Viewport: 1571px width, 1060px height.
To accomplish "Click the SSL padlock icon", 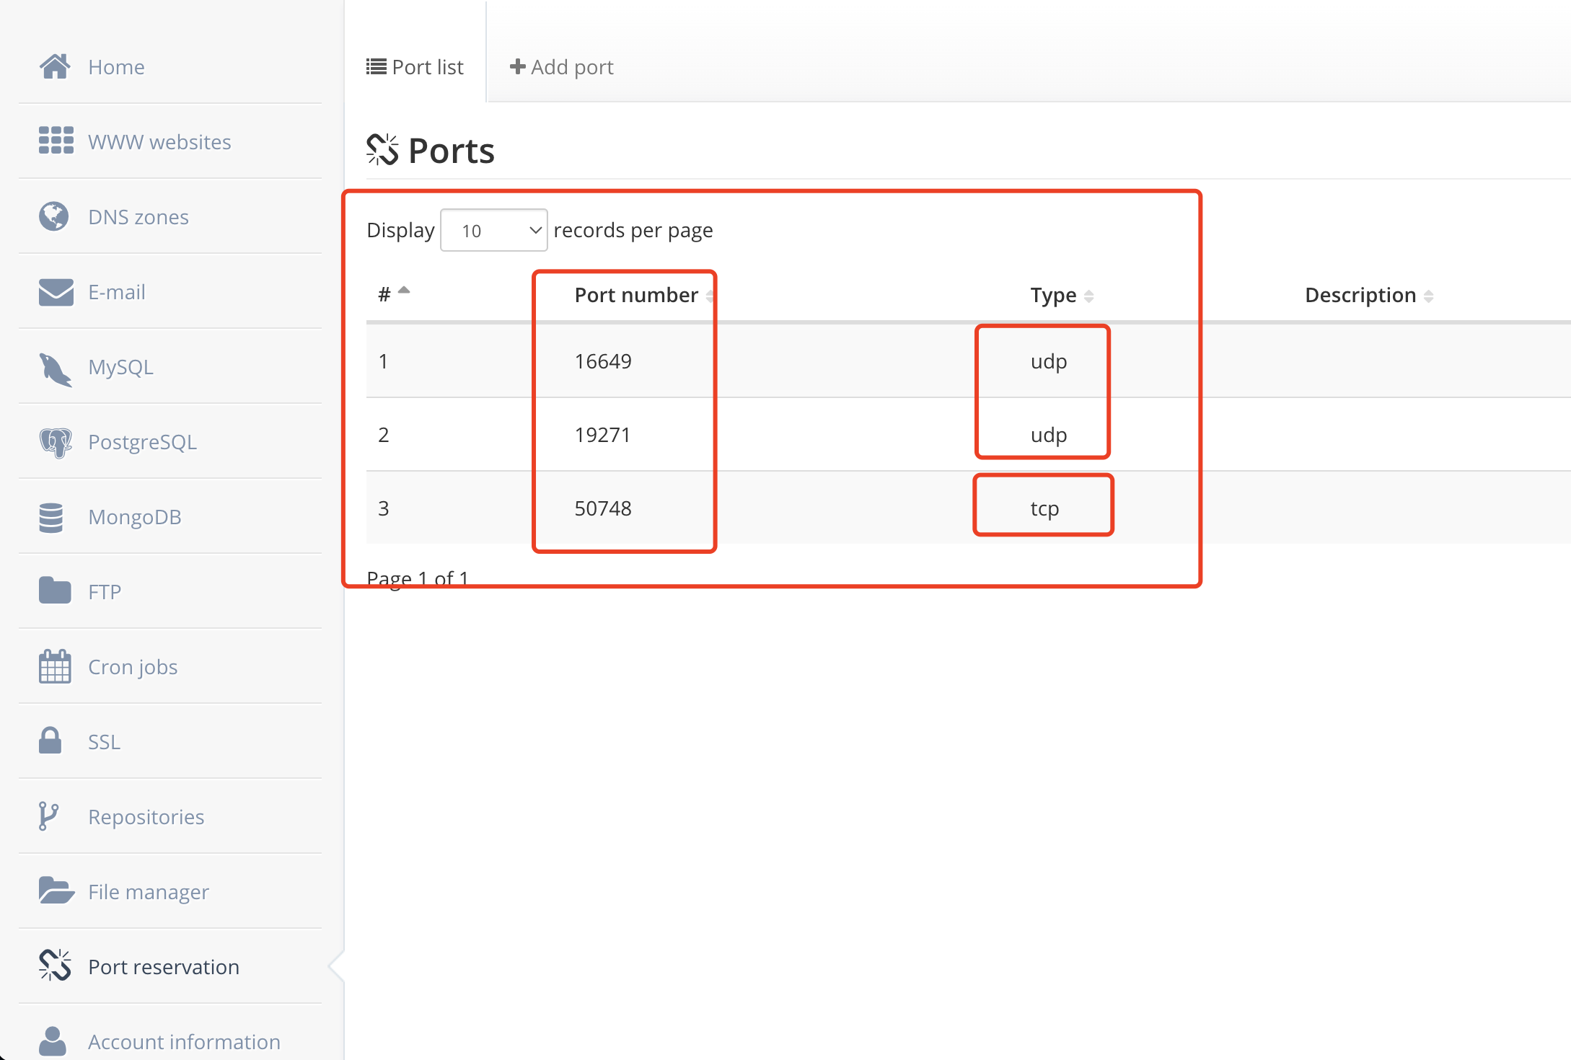I will pos(50,741).
